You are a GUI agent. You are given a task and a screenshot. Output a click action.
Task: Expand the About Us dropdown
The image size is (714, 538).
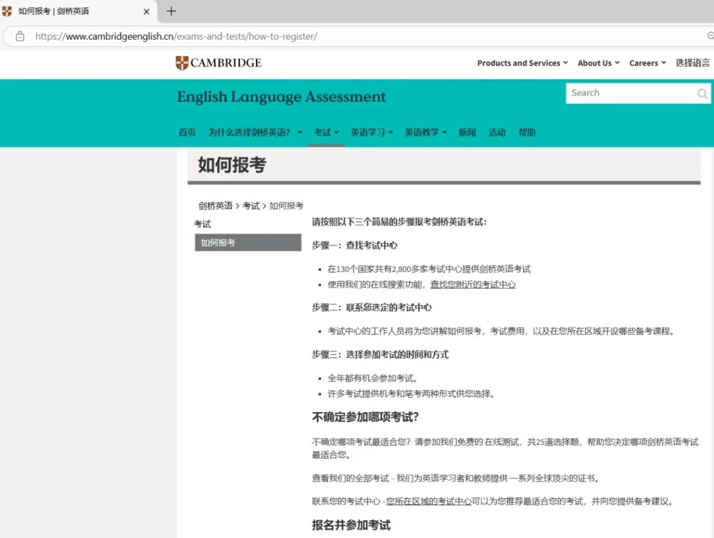tap(598, 63)
